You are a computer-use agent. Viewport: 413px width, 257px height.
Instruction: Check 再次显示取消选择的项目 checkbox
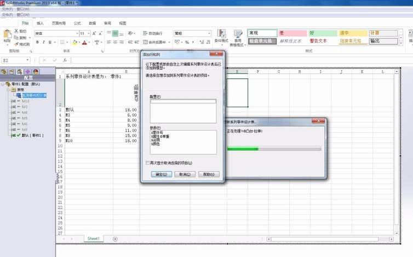click(x=148, y=163)
